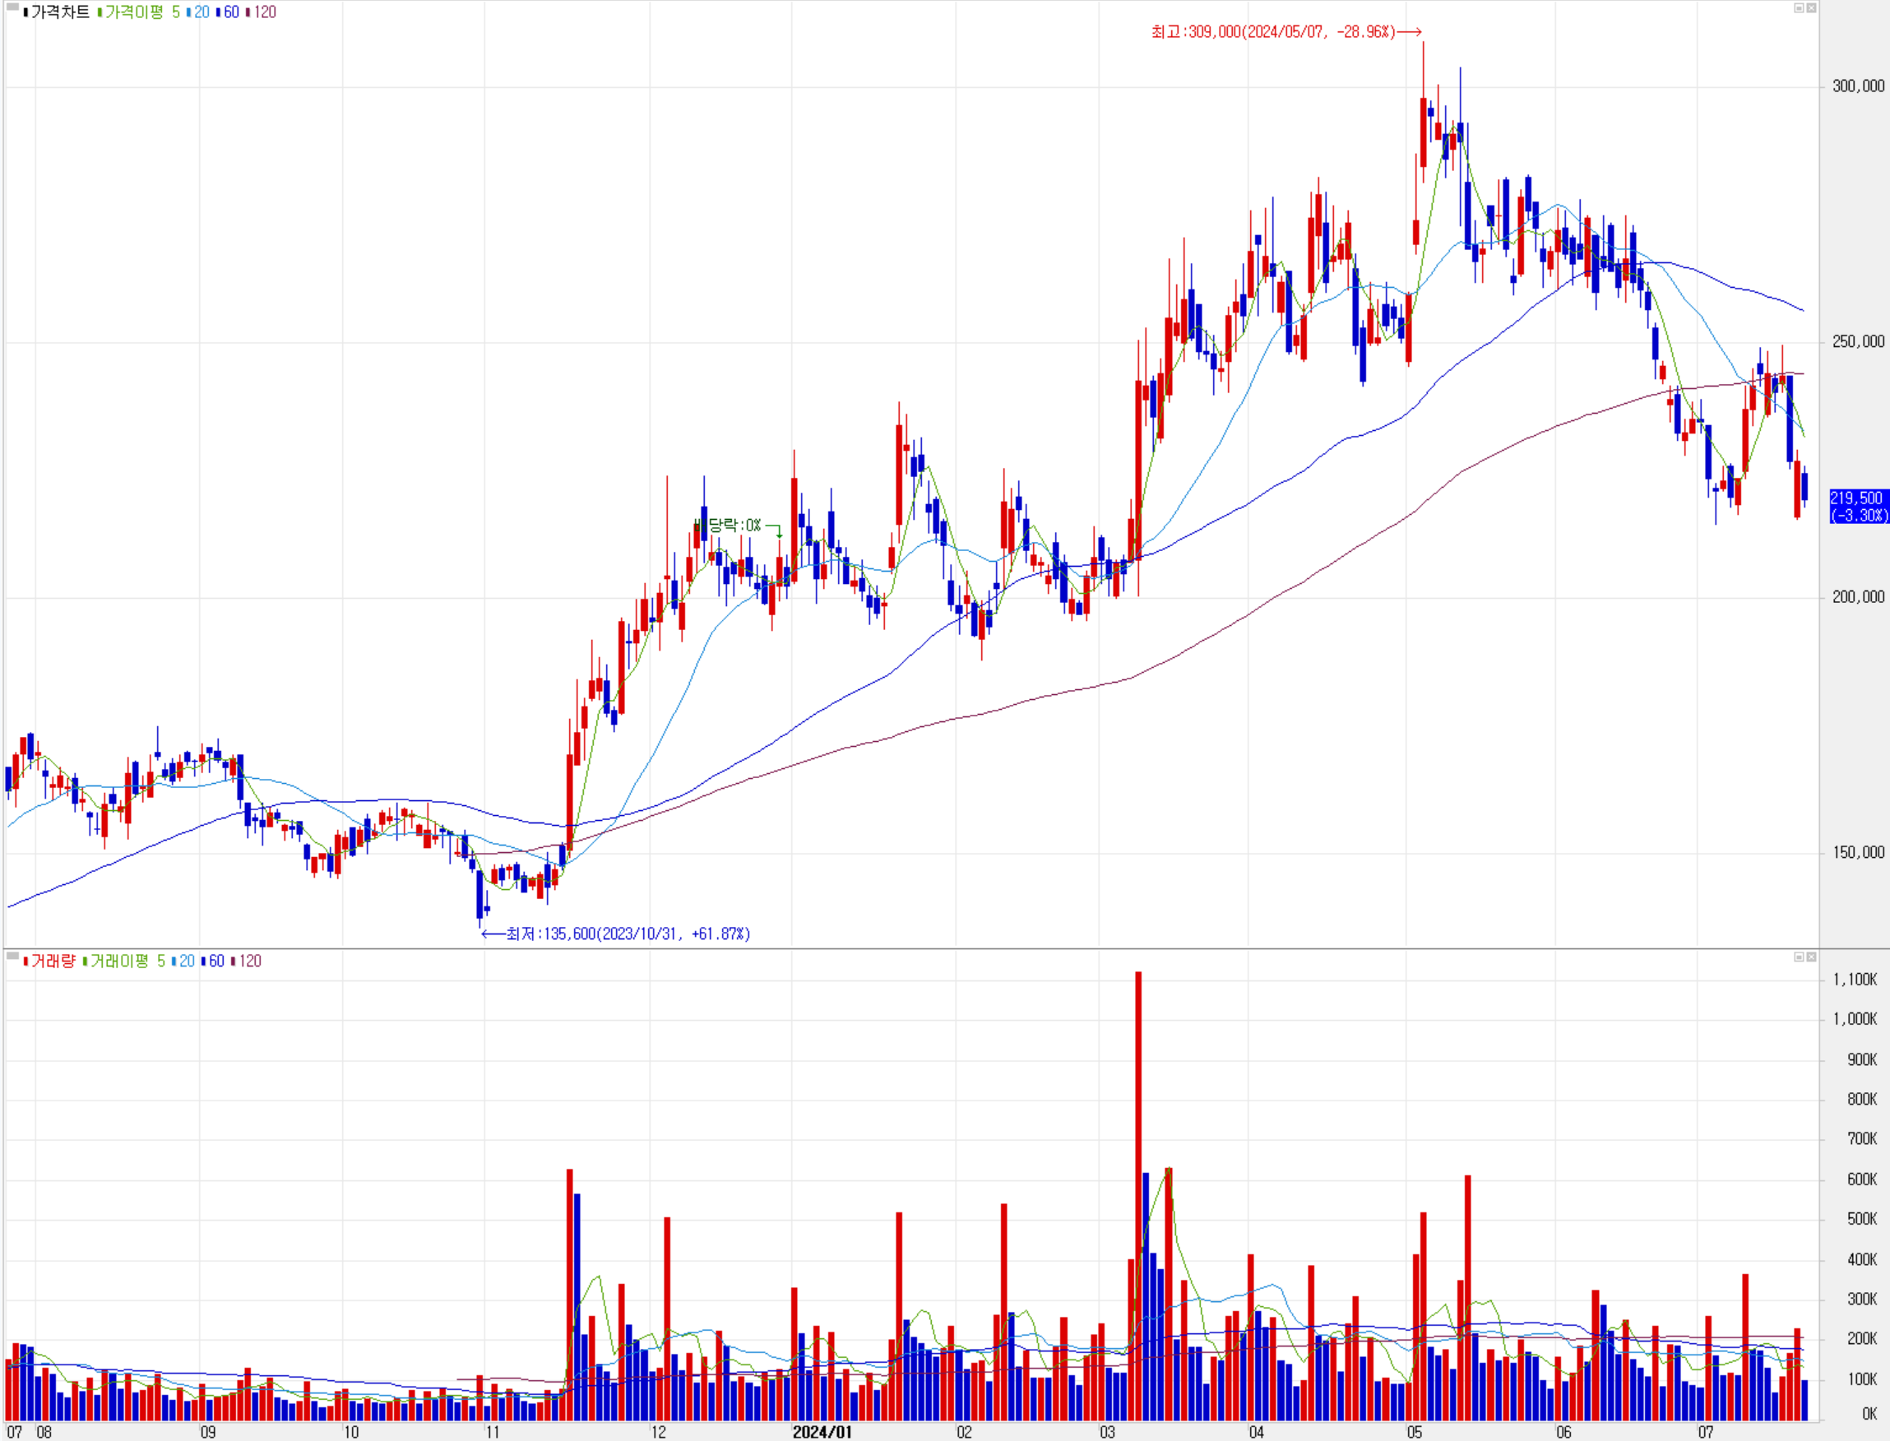Click the 2024/01 date axis marker
1890x1441 pixels.
[x=822, y=1432]
